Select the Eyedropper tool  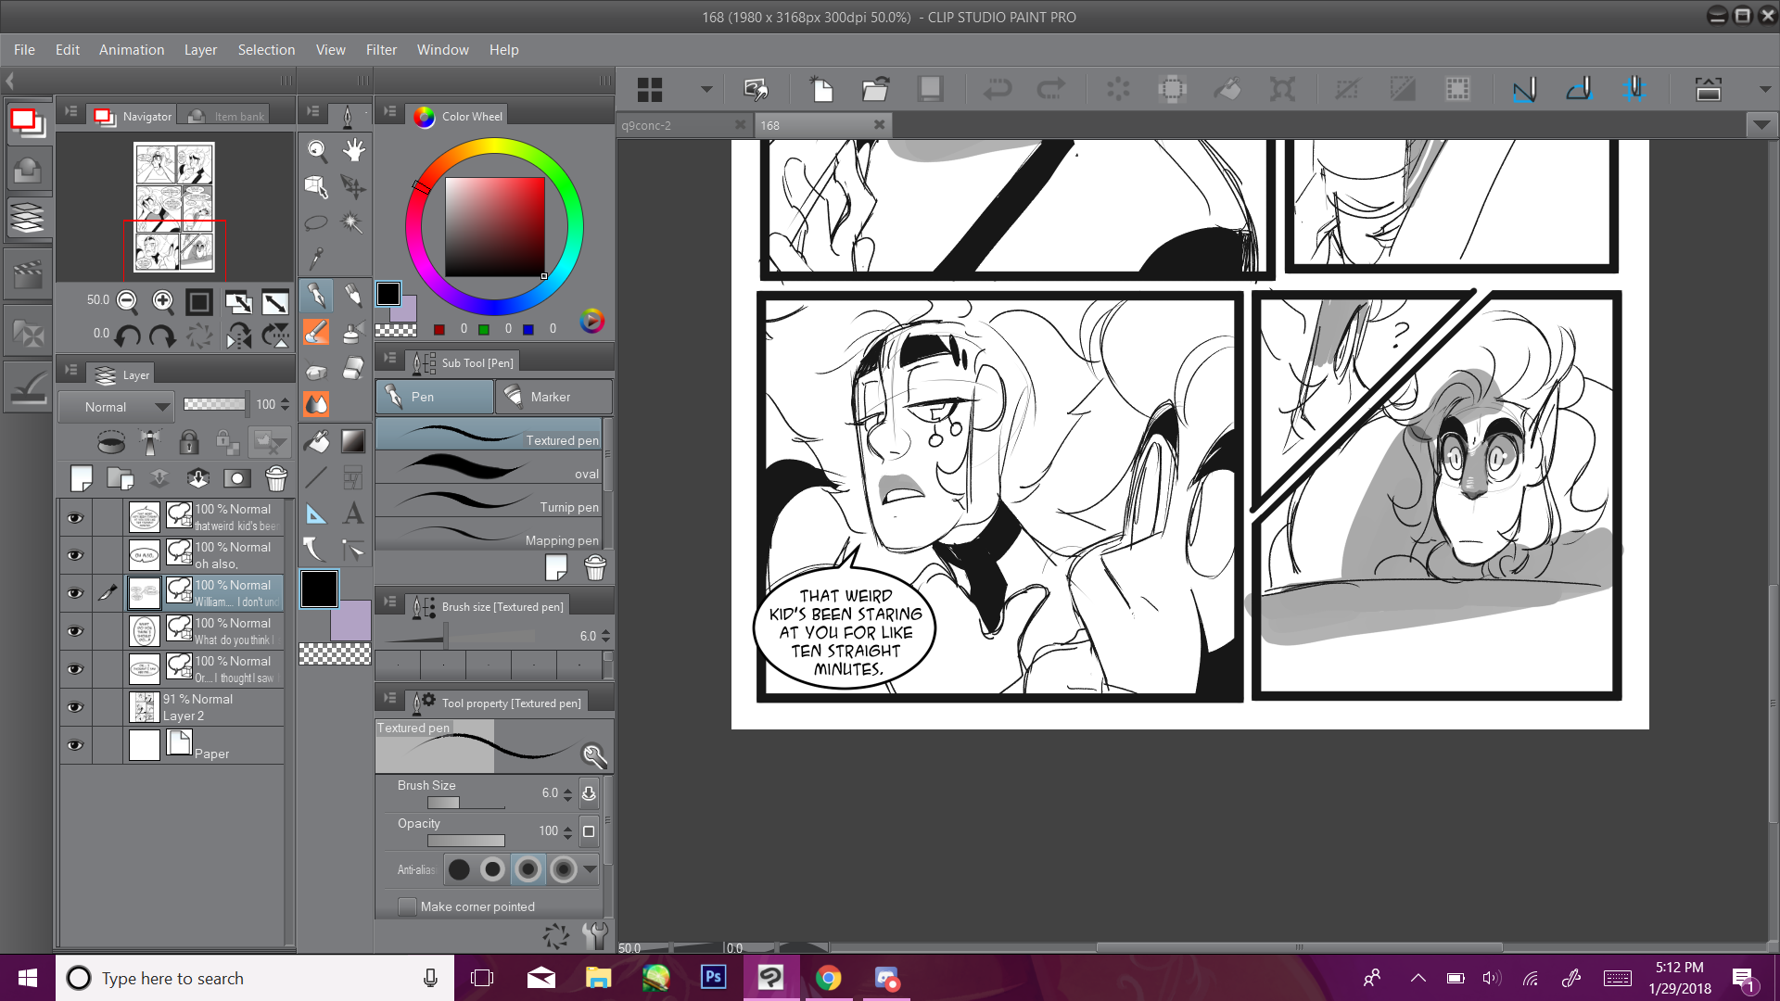[x=317, y=258]
